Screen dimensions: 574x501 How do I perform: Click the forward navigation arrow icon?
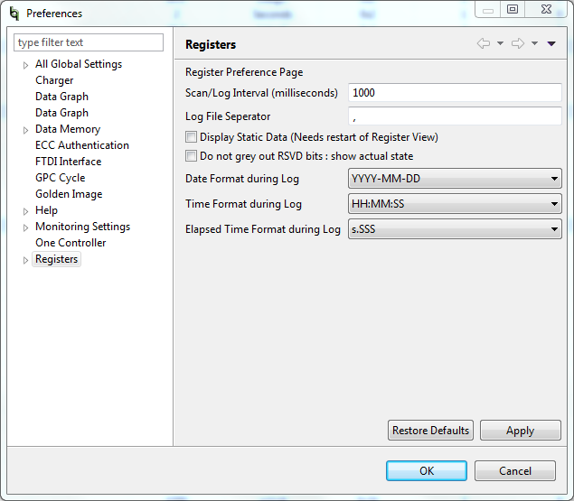[x=518, y=43]
